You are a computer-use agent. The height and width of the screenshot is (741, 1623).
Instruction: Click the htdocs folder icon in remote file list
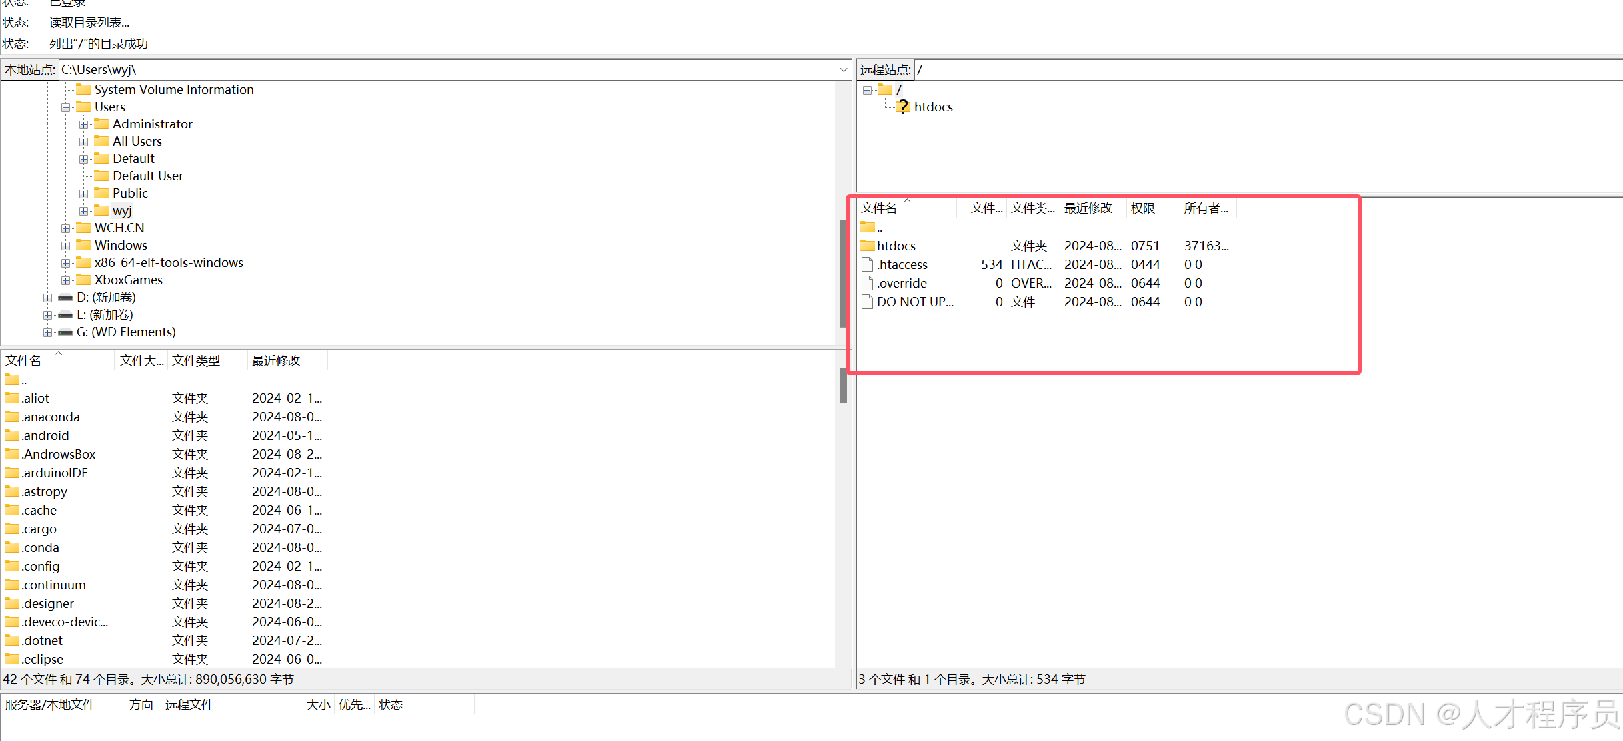click(x=868, y=246)
